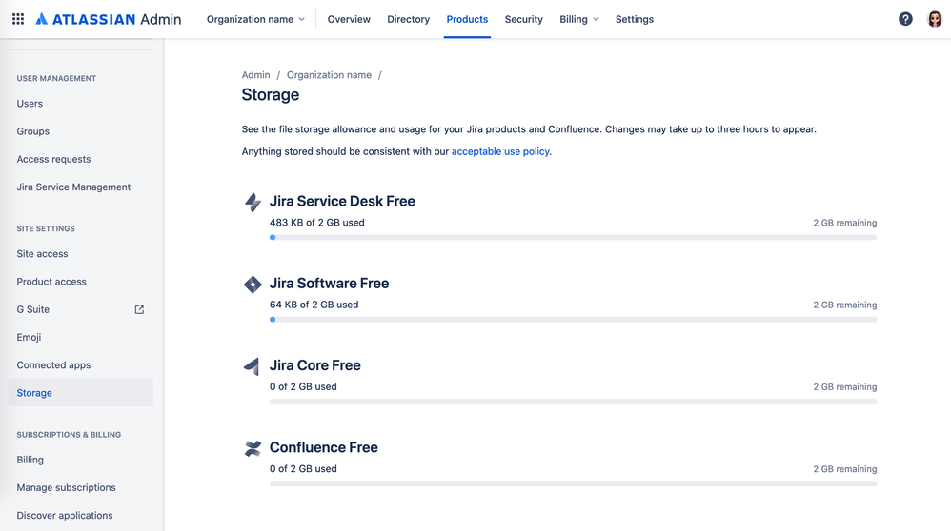Click the Organization name breadcrumb
Screen dimensions: 951x531
click(329, 75)
